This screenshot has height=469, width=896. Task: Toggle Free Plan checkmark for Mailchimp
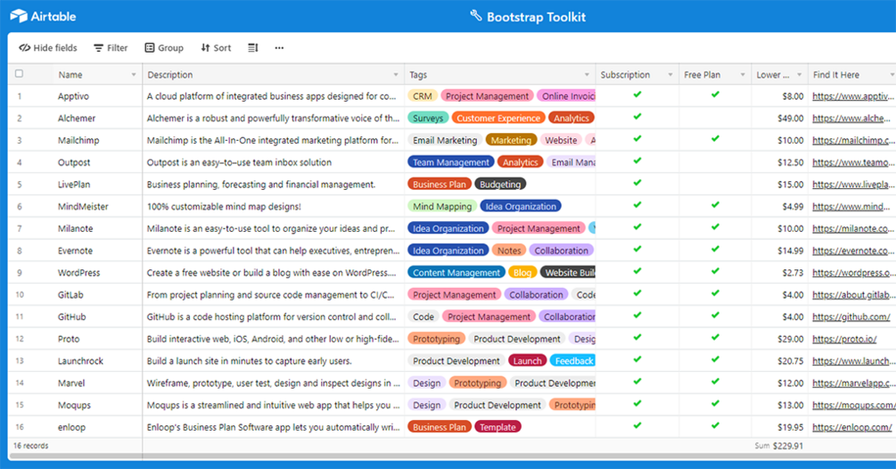point(715,139)
